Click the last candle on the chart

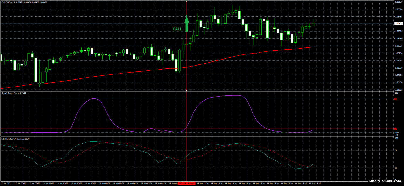(x=313, y=24)
